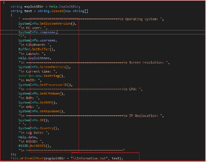
Task: Click DateTime.Now.ToString() call
Action: click(41, 76)
